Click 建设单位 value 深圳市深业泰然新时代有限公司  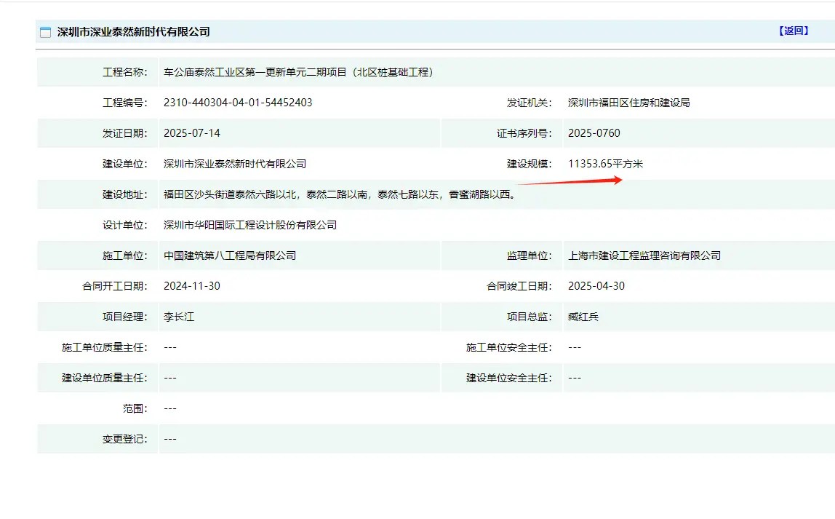pos(235,164)
